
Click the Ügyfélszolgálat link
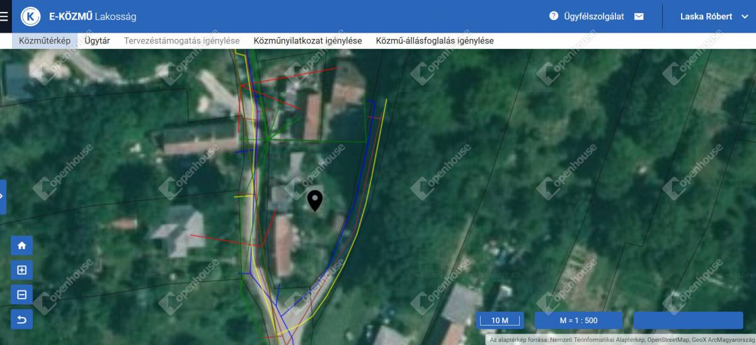[x=593, y=16]
